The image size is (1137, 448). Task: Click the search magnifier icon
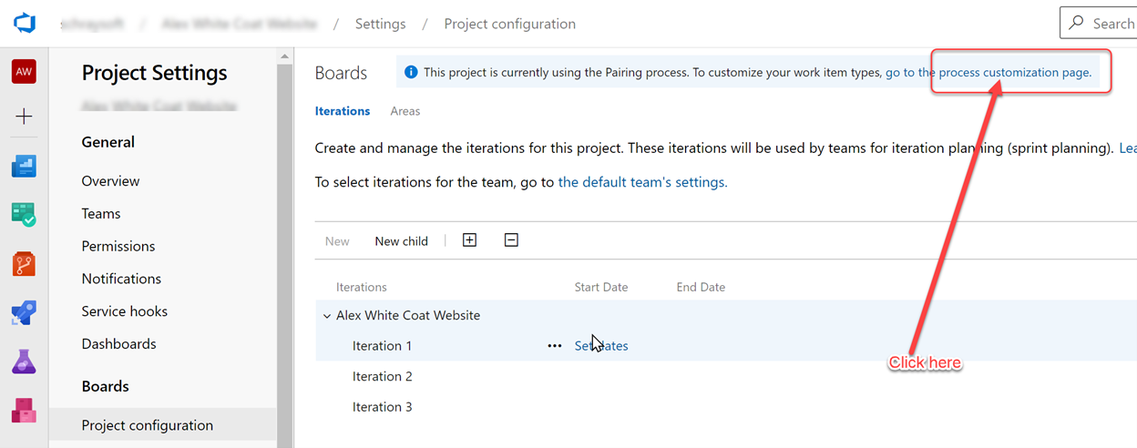(x=1077, y=24)
